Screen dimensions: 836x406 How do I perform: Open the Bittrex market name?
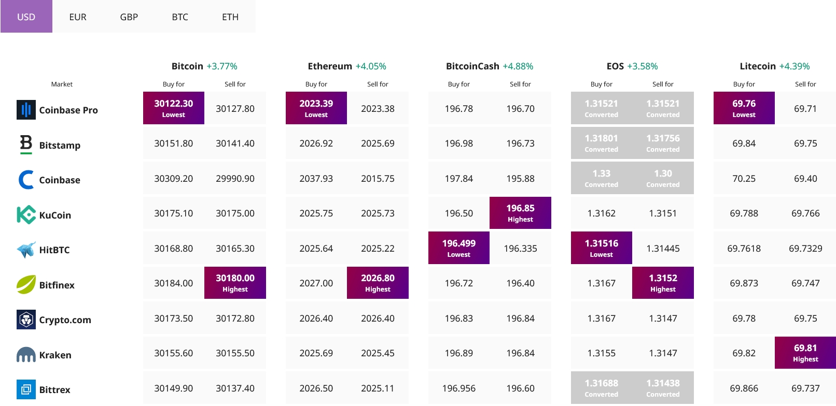[54, 389]
